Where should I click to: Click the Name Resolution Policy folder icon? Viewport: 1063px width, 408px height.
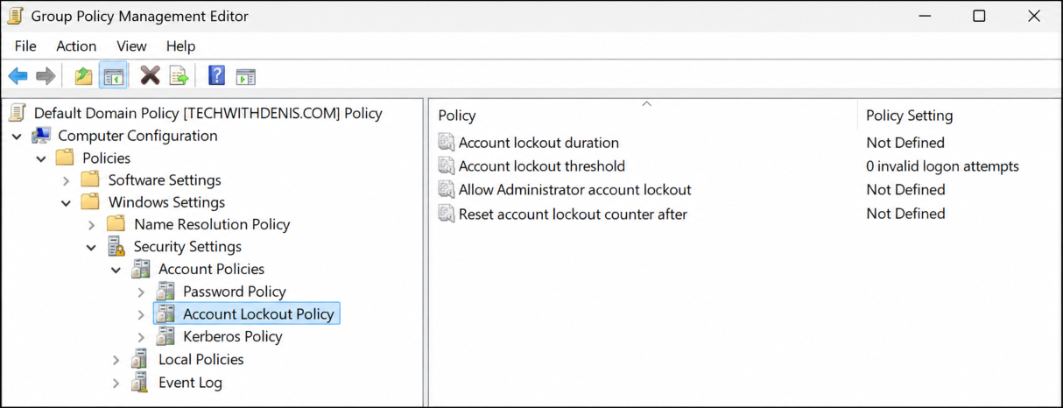[116, 224]
